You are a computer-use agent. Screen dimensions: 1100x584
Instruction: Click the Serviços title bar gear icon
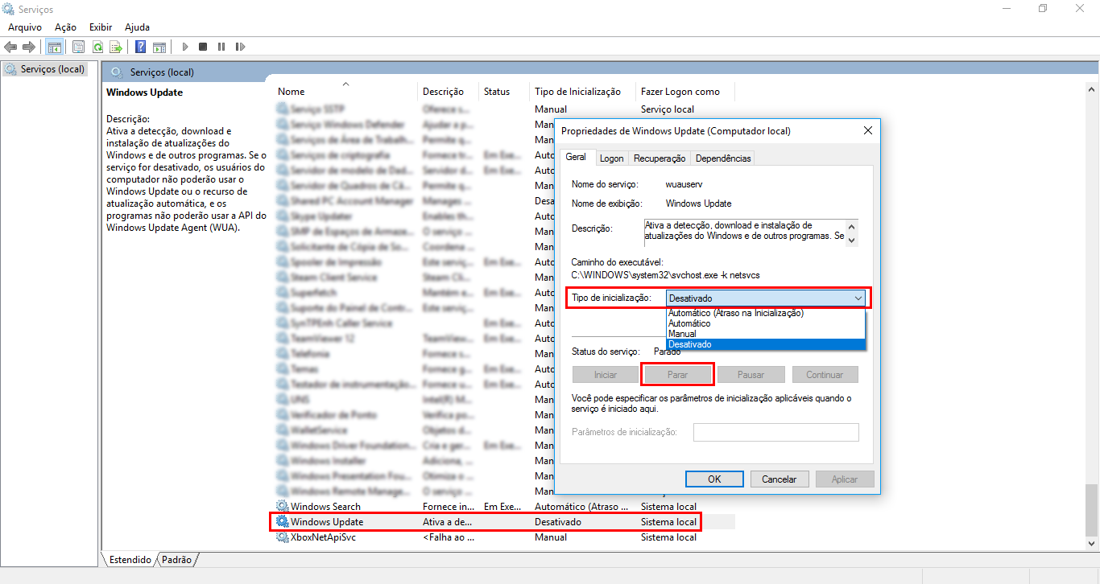tap(9, 9)
